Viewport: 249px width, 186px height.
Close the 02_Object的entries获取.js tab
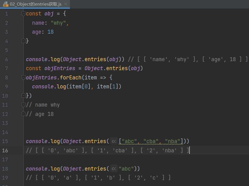coord(66,4)
